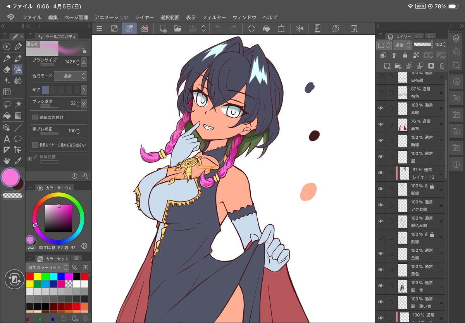Select the Text tool
The width and height of the screenshot is (465, 323).
tap(7, 139)
